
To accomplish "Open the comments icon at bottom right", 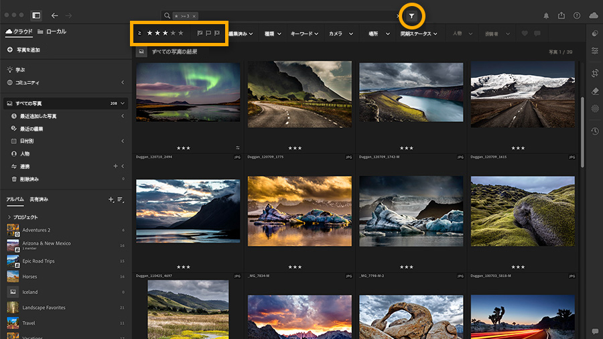I will tap(596, 332).
